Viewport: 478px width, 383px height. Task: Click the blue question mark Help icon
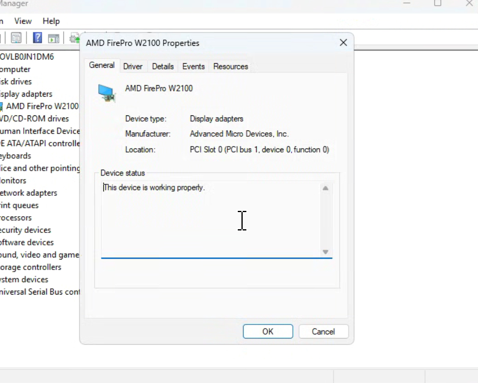pyautogui.click(x=37, y=38)
